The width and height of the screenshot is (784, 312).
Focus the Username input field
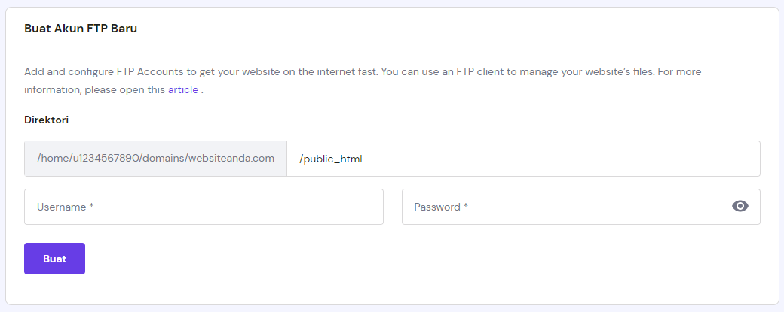pos(204,207)
